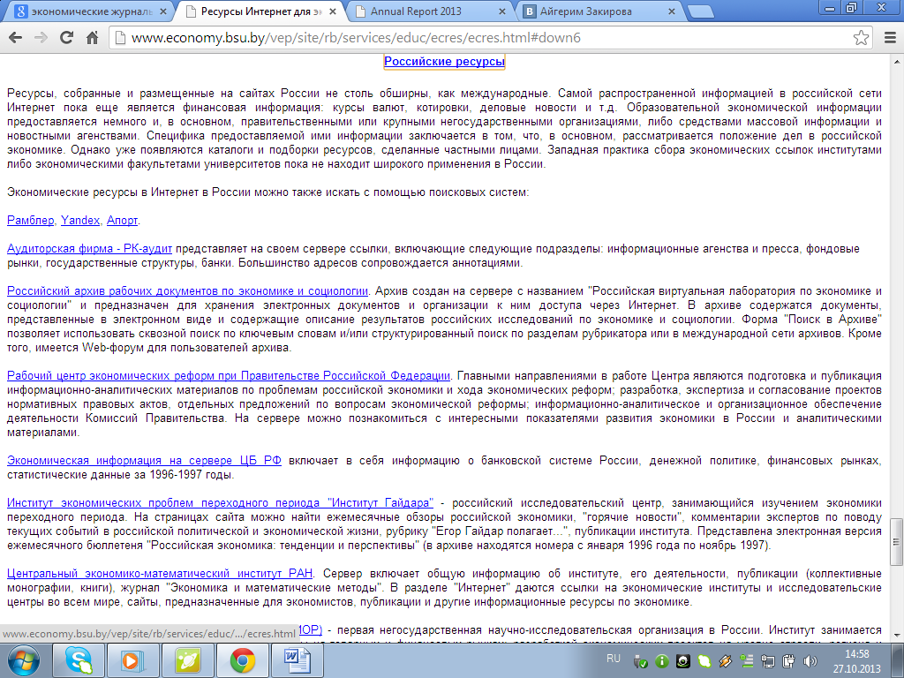Open Аудиторская фирма - РК-аудит link
The height and width of the screenshot is (678, 904).
(89, 248)
